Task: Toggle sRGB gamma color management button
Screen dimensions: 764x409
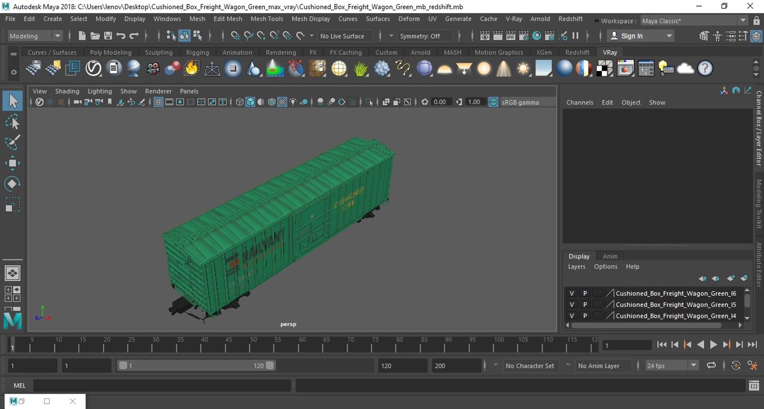Action: (493, 102)
